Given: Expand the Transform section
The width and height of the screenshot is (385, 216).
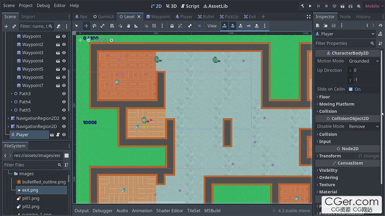Looking at the screenshot, I should pyautogui.click(x=347, y=156).
